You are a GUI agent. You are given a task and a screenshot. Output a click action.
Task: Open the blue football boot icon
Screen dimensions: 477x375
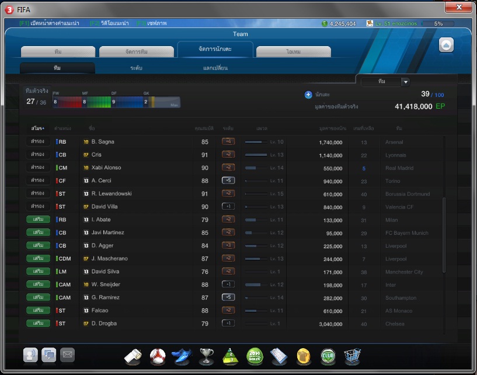click(x=182, y=356)
